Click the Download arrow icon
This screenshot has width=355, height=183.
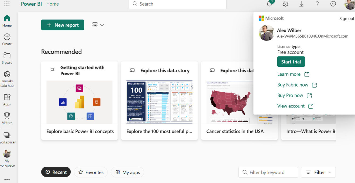[x=301, y=4]
